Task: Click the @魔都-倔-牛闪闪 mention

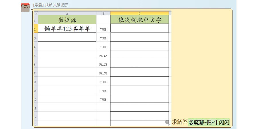Action: (x=209, y=122)
